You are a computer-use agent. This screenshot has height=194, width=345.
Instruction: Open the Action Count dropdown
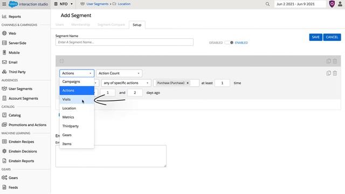tap(119, 73)
